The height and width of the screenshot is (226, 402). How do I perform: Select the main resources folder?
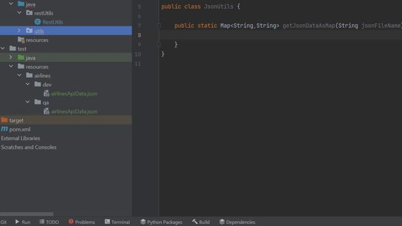coord(37,40)
